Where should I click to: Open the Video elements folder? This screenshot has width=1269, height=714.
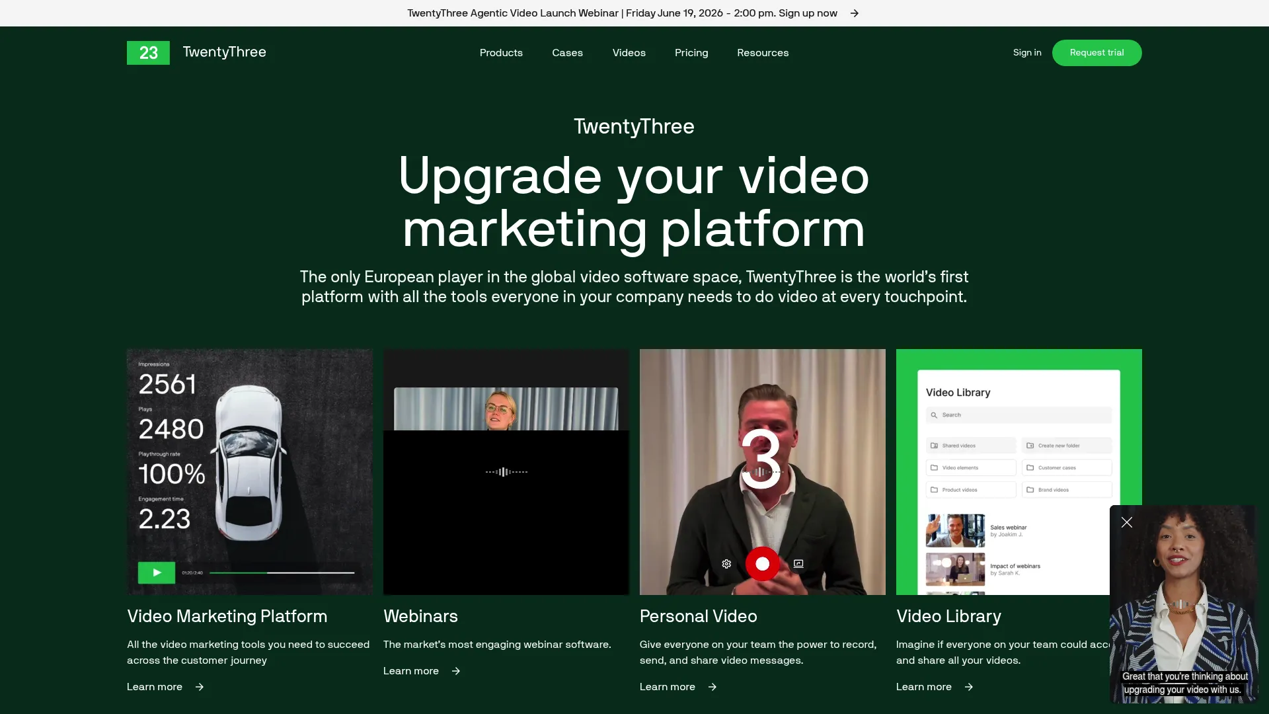click(971, 467)
